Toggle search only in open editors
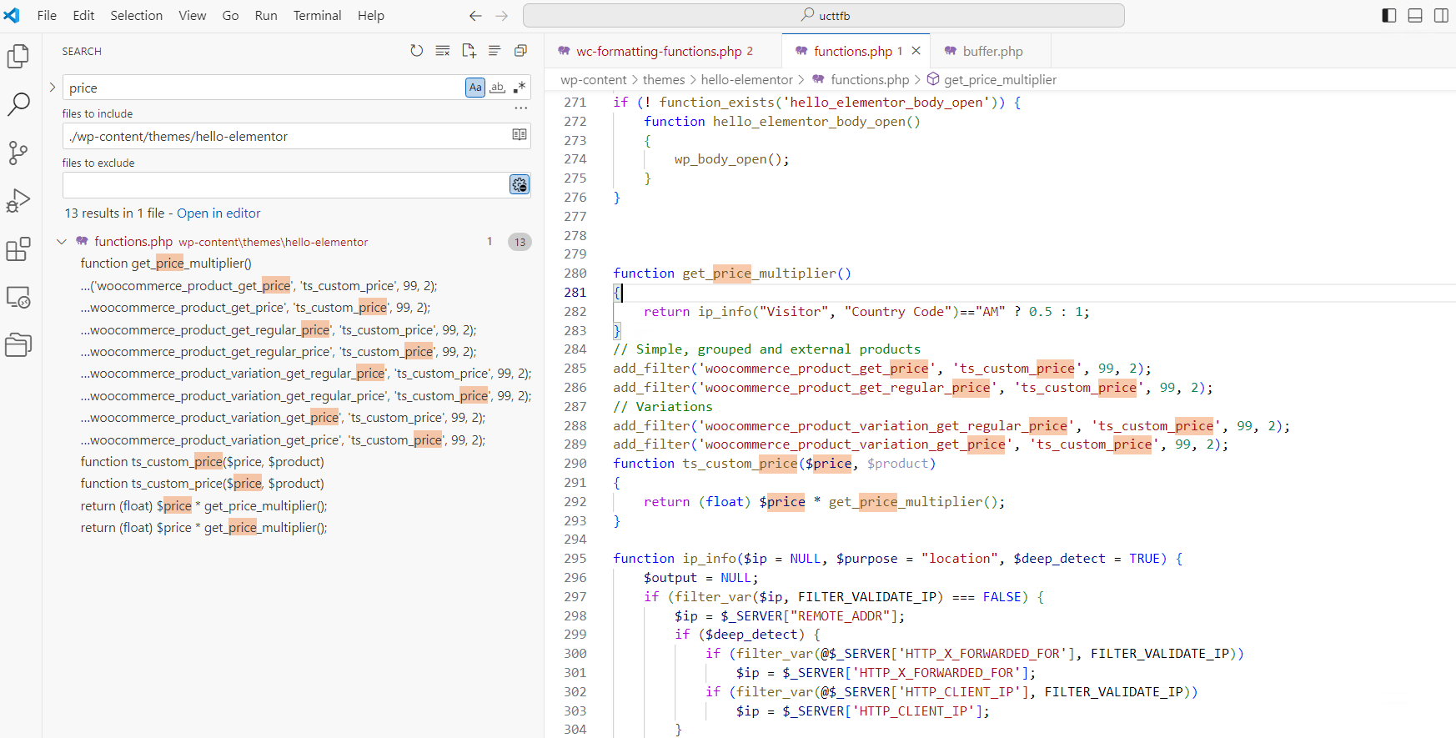This screenshot has height=738, width=1456. pyautogui.click(x=520, y=135)
